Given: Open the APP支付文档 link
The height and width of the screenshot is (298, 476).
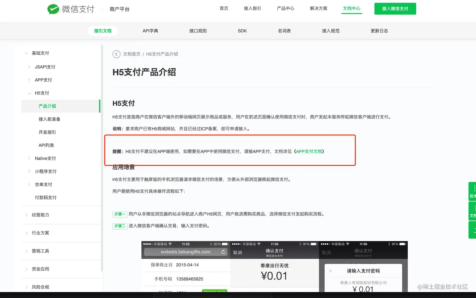Looking at the screenshot, I should (309, 152).
